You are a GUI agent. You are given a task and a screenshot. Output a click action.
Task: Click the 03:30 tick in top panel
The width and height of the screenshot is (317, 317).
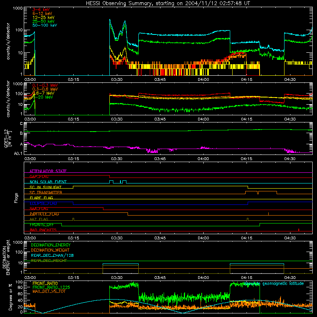point(116,80)
